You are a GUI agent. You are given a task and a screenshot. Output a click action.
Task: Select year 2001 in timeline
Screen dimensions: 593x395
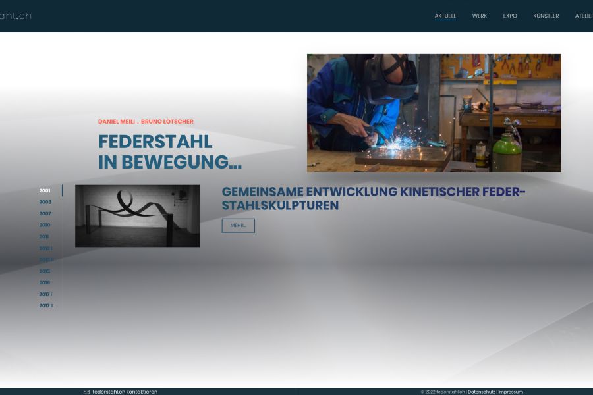click(x=45, y=190)
